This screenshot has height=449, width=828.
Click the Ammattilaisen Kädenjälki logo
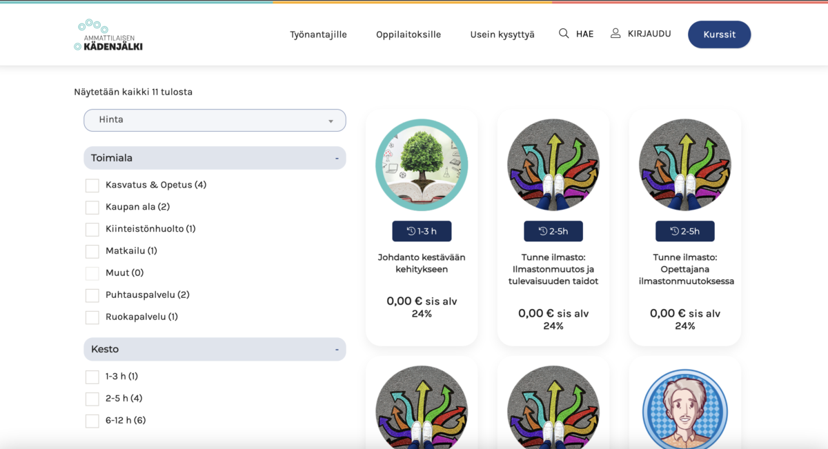click(108, 35)
